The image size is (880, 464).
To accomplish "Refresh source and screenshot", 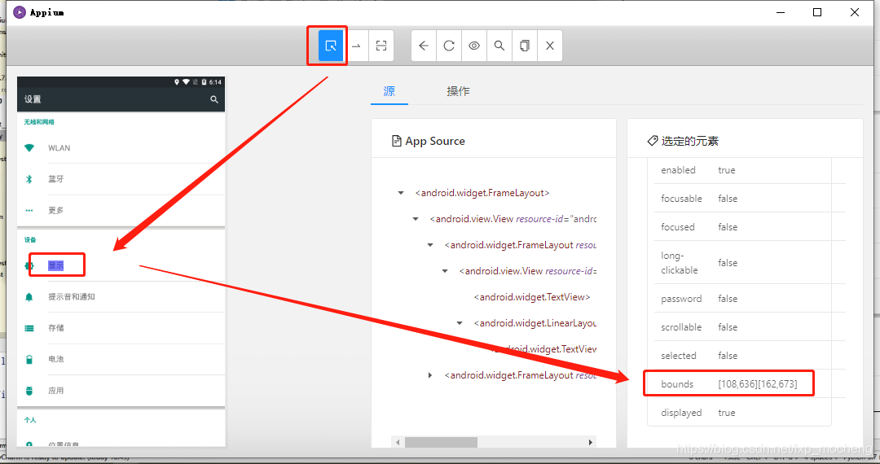I will click(449, 46).
